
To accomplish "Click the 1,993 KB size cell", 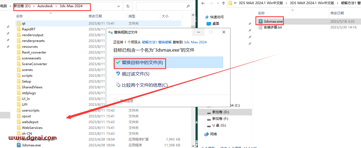I will point(173,139).
